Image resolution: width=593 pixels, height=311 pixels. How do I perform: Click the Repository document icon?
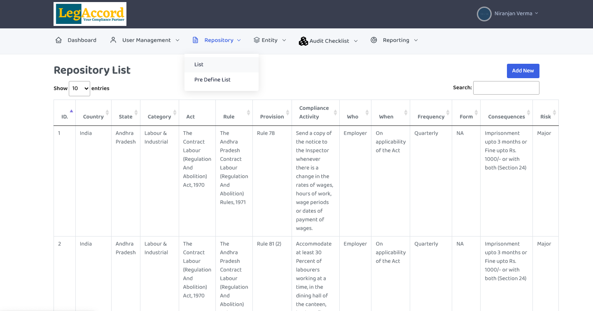click(x=196, y=40)
